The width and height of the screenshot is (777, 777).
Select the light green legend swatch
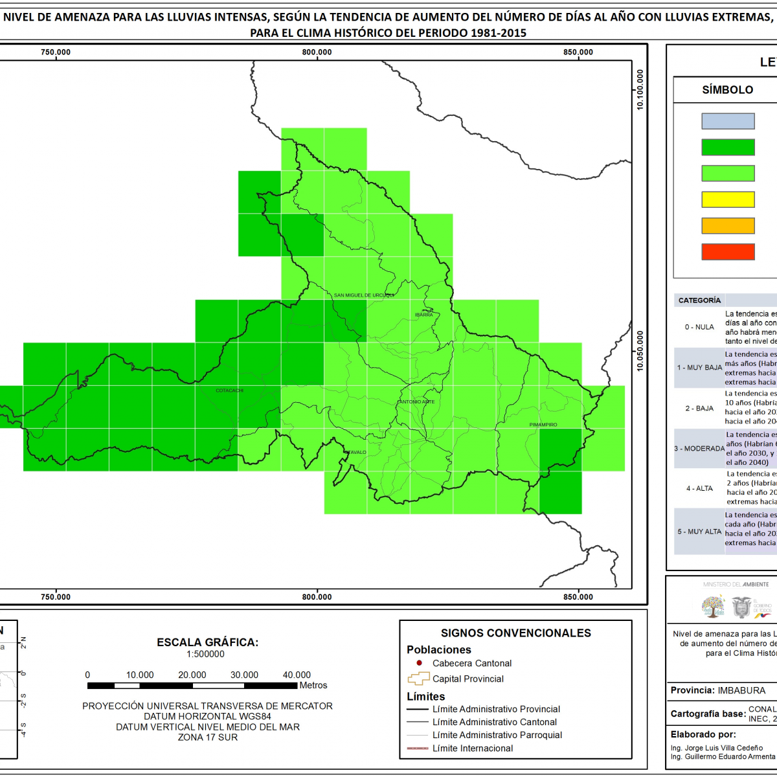click(728, 173)
